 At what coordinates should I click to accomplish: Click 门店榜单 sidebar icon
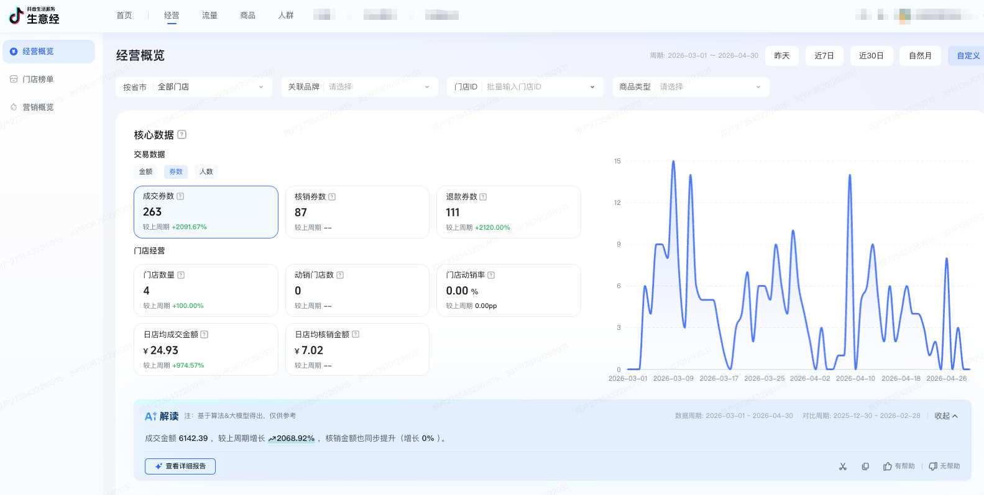(14, 79)
